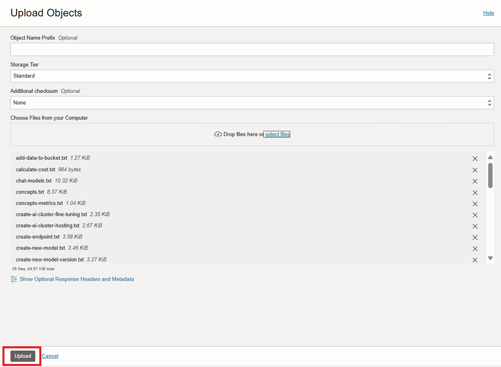Remove concepts-metrics.txt via X icon
The width and height of the screenshot is (501, 367).
click(x=475, y=204)
